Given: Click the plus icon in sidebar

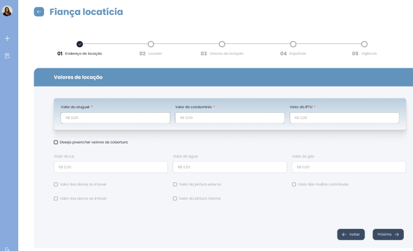Looking at the screenshot, I should [7, 39].
